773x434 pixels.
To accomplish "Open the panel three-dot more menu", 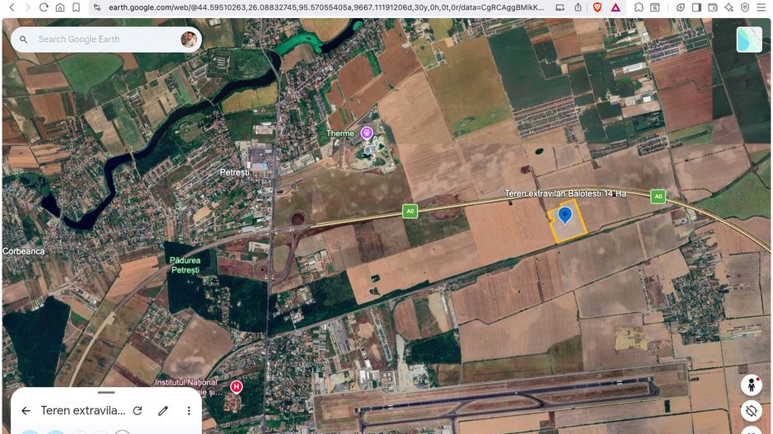I will pos(189,410).
